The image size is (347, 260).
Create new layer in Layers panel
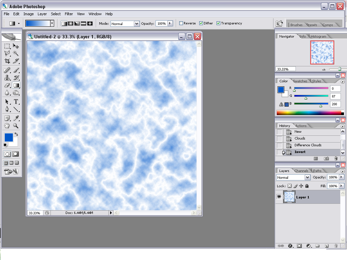point(327,246)
